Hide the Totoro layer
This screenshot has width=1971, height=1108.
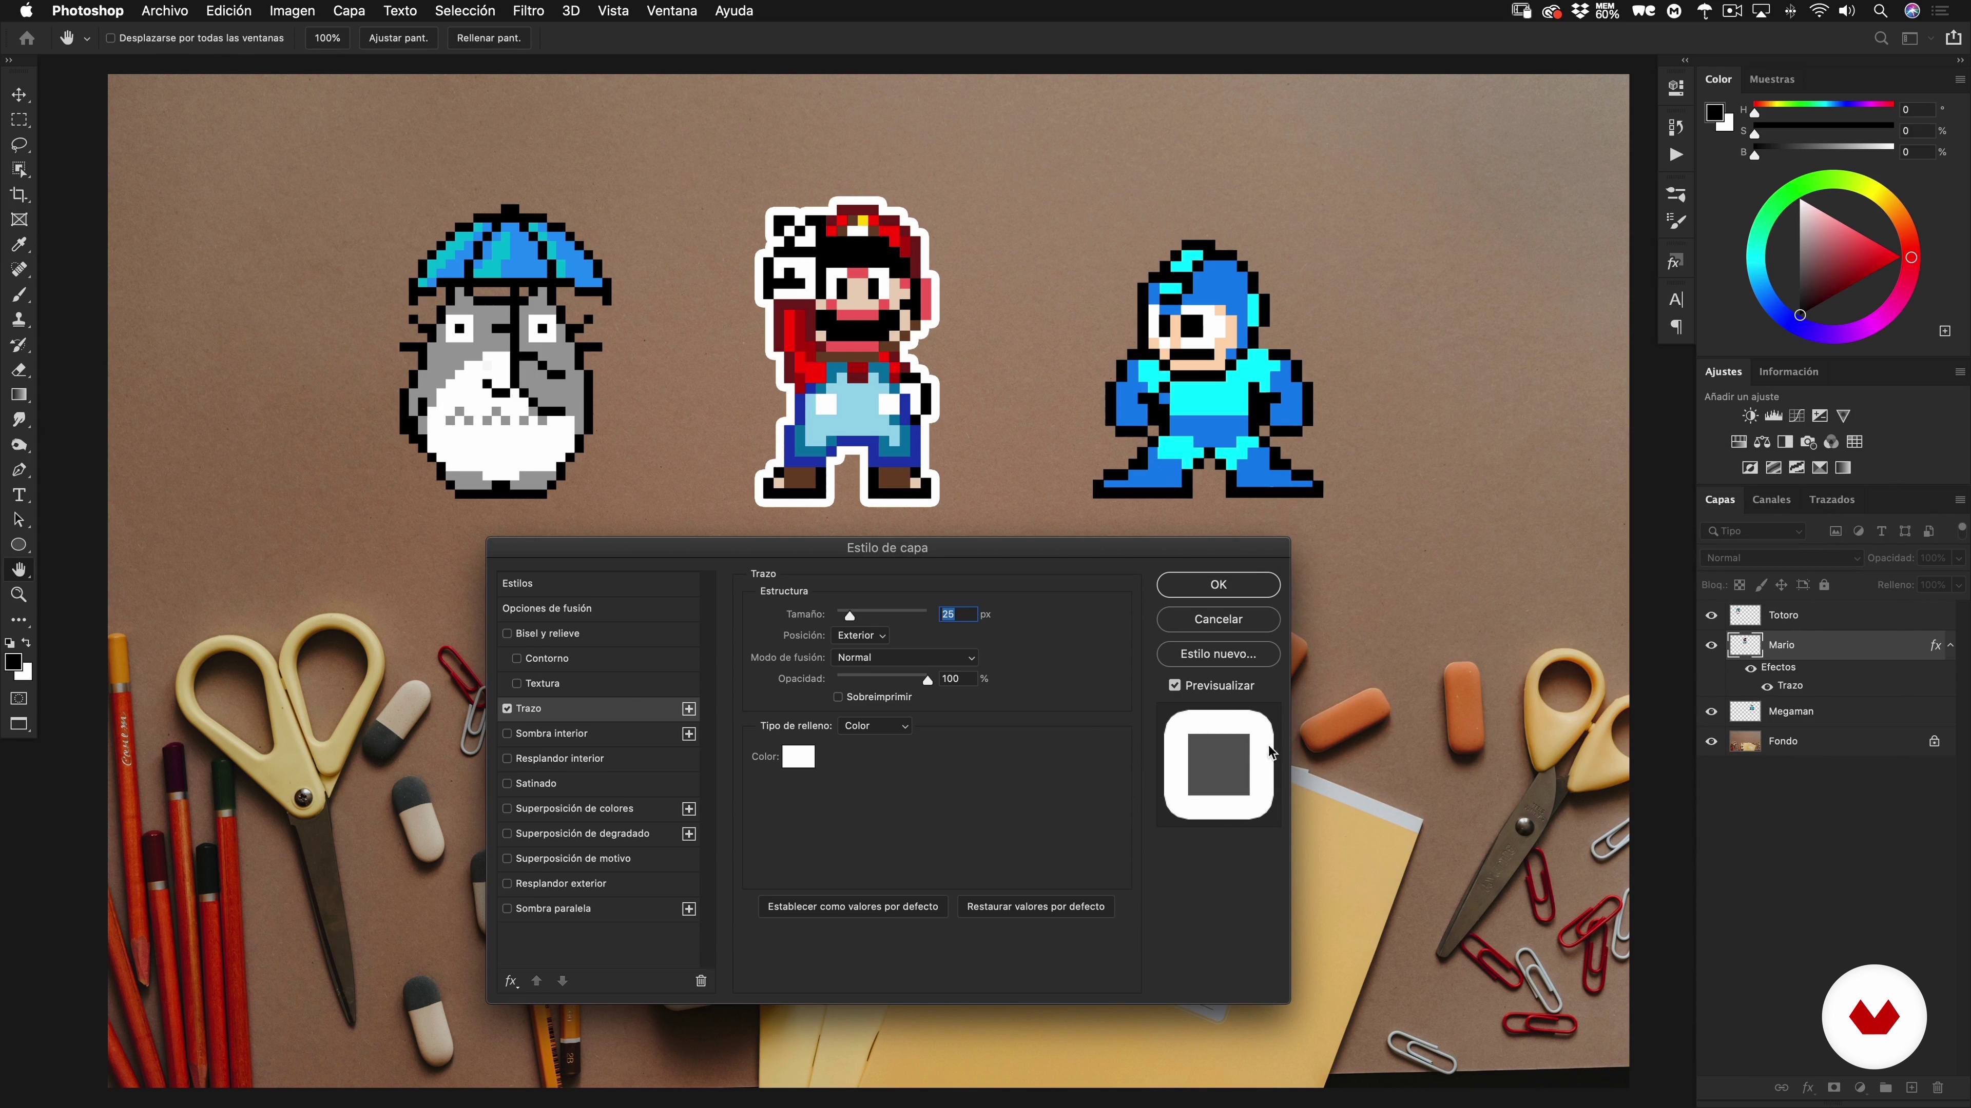[x=1712, y=616]
